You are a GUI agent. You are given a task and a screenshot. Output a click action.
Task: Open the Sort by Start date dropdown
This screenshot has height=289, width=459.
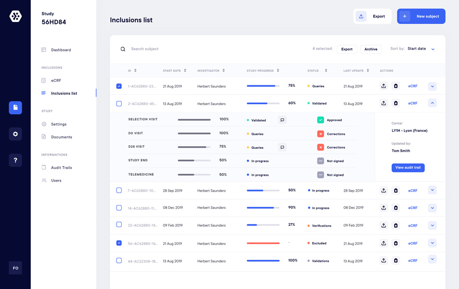421,49
